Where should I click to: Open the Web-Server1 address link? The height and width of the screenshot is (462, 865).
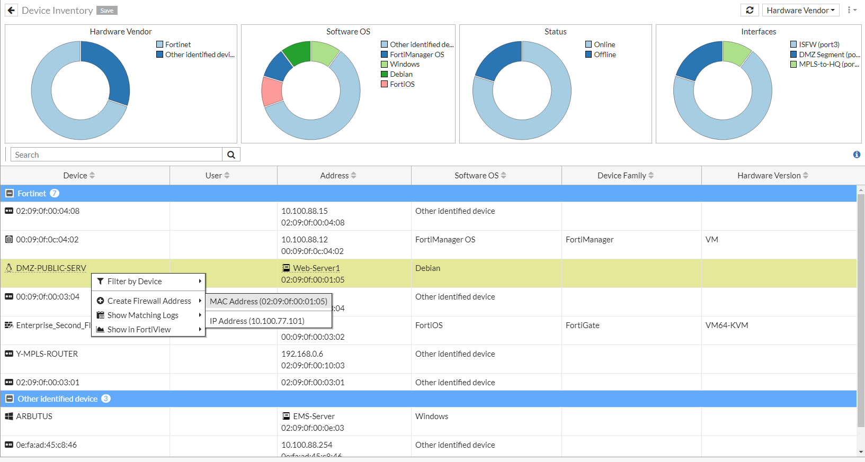317,268
